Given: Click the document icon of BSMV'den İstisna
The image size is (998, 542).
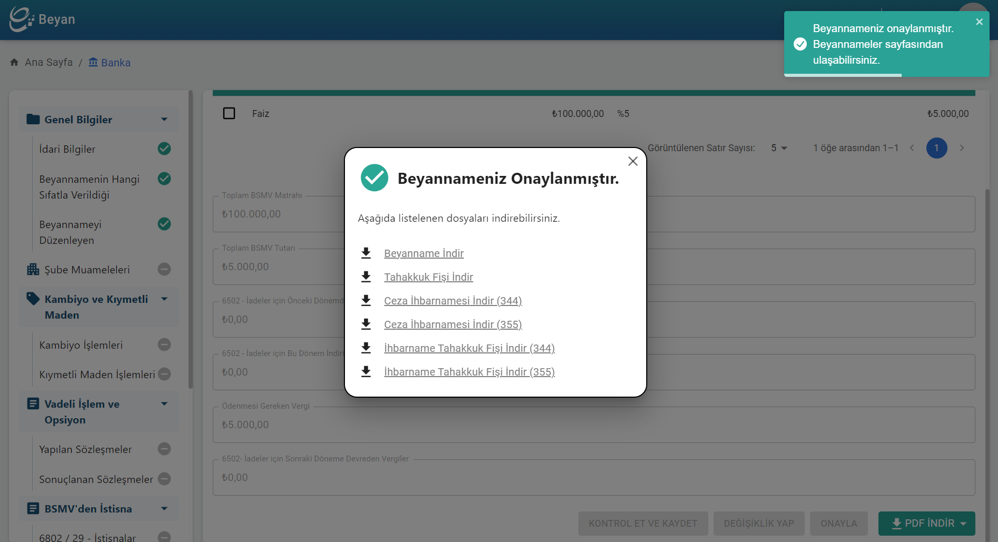Looking at the screenshot, I should 33,508.
